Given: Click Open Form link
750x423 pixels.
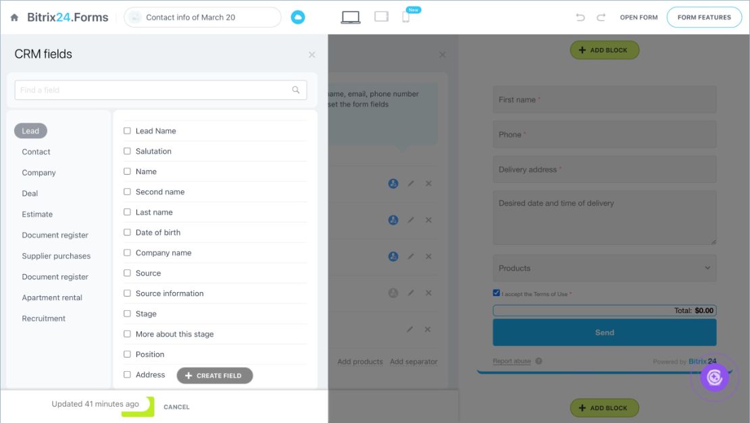Looking at the screenshot, I should (639, 18).
